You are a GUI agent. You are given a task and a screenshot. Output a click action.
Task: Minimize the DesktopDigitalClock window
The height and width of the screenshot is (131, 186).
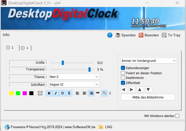(x=147, y=3)
